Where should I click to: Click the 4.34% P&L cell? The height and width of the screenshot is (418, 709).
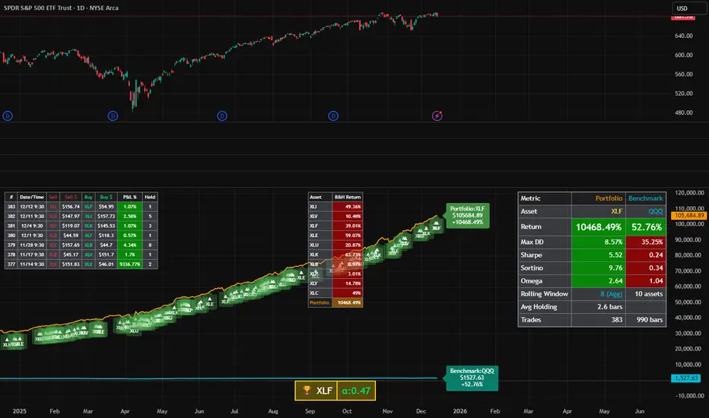130,245
